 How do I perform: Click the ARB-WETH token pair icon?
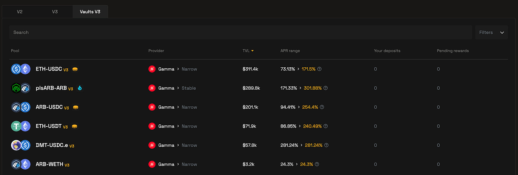point(21,164)
